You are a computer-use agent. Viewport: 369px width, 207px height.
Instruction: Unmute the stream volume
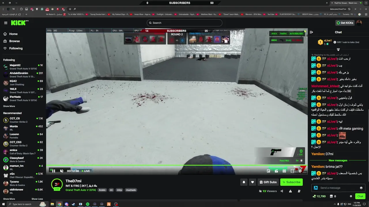[x=61, y=171]
